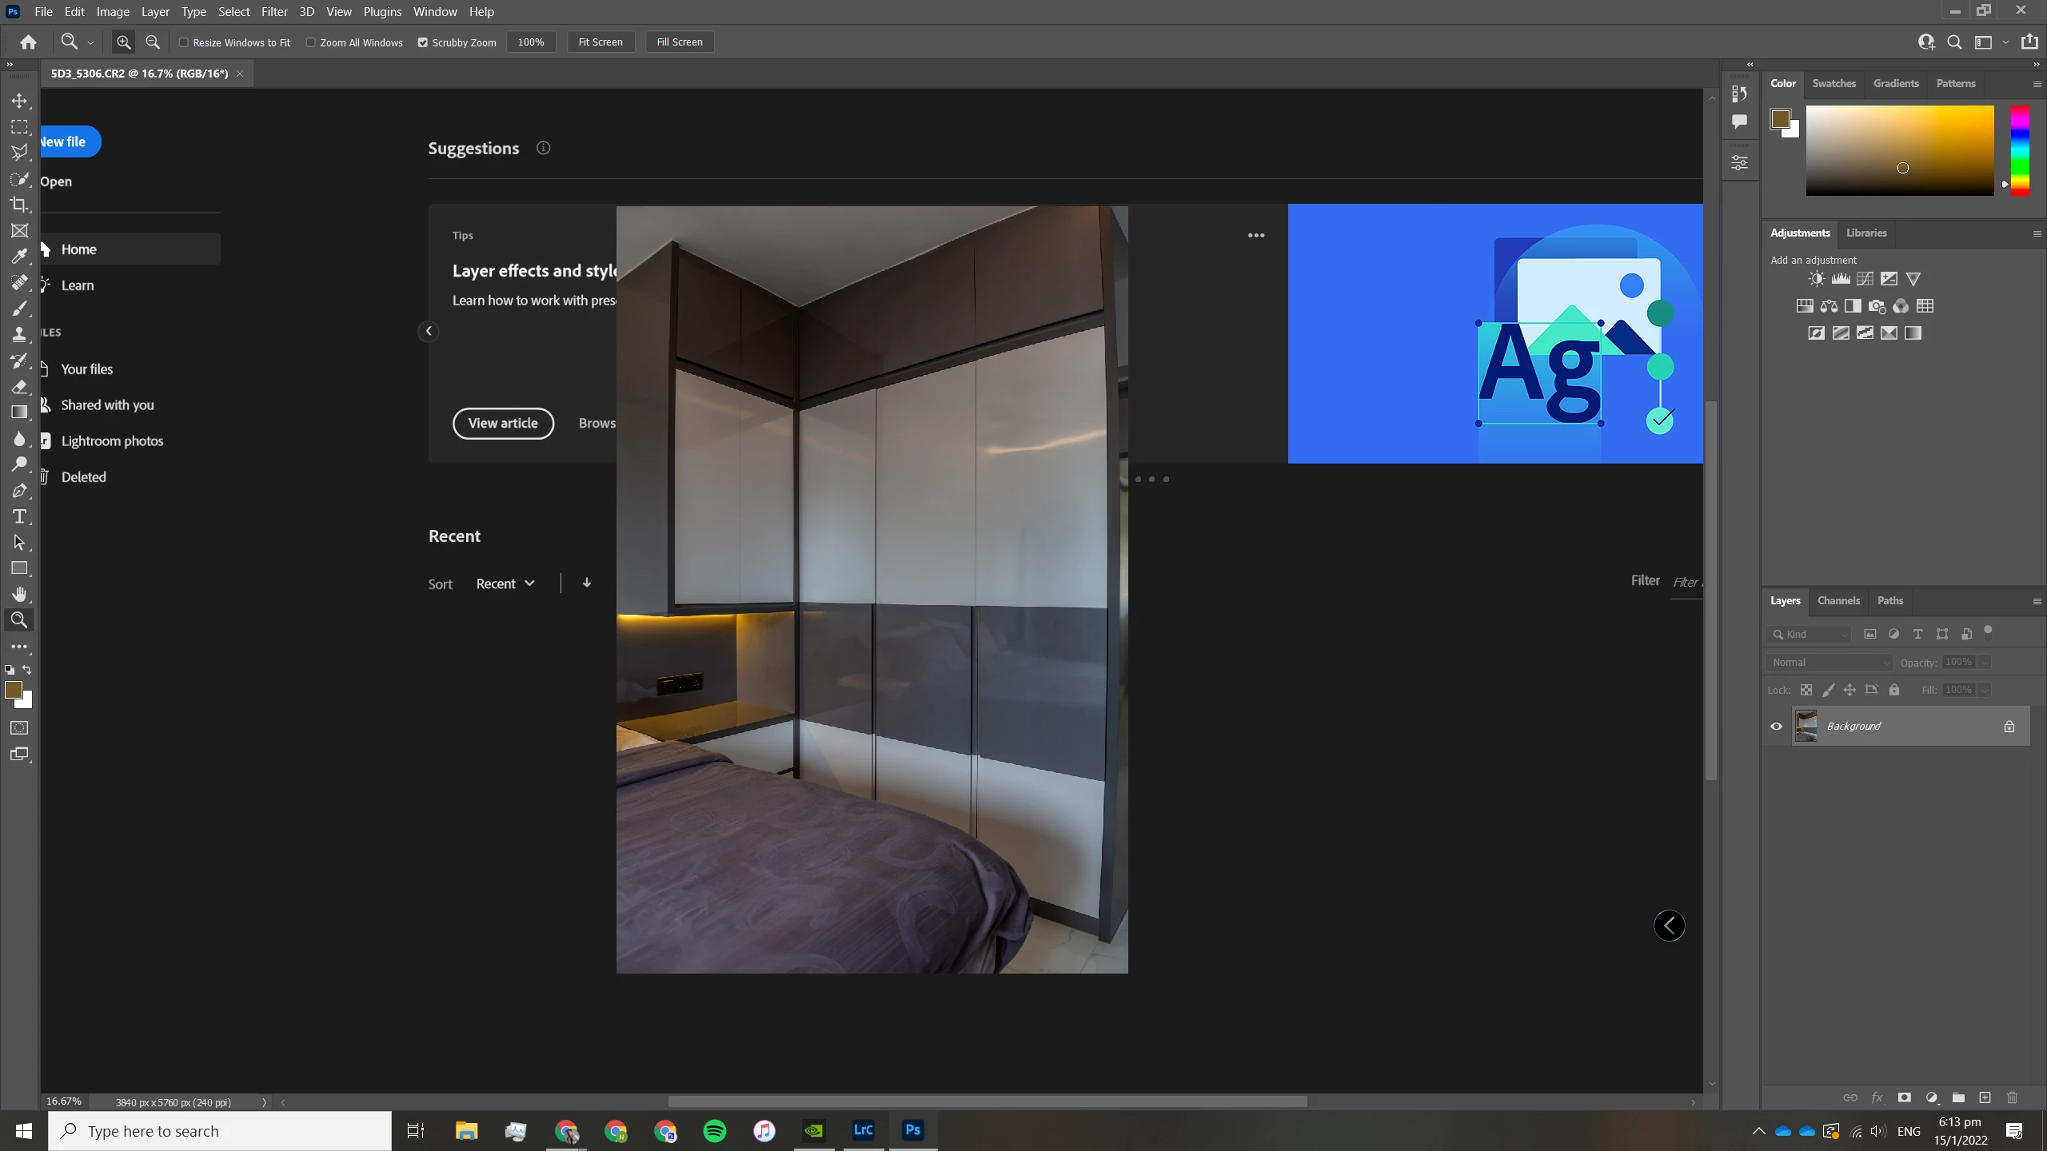Open the layer Kind filter dropdown
This screenshot has width=2047, height=1151.
click(x=1810, y=635)
